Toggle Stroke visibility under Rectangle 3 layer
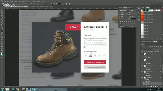Image resolution: width=163 pixels, height=91 pixels. (x=147, y=81)
